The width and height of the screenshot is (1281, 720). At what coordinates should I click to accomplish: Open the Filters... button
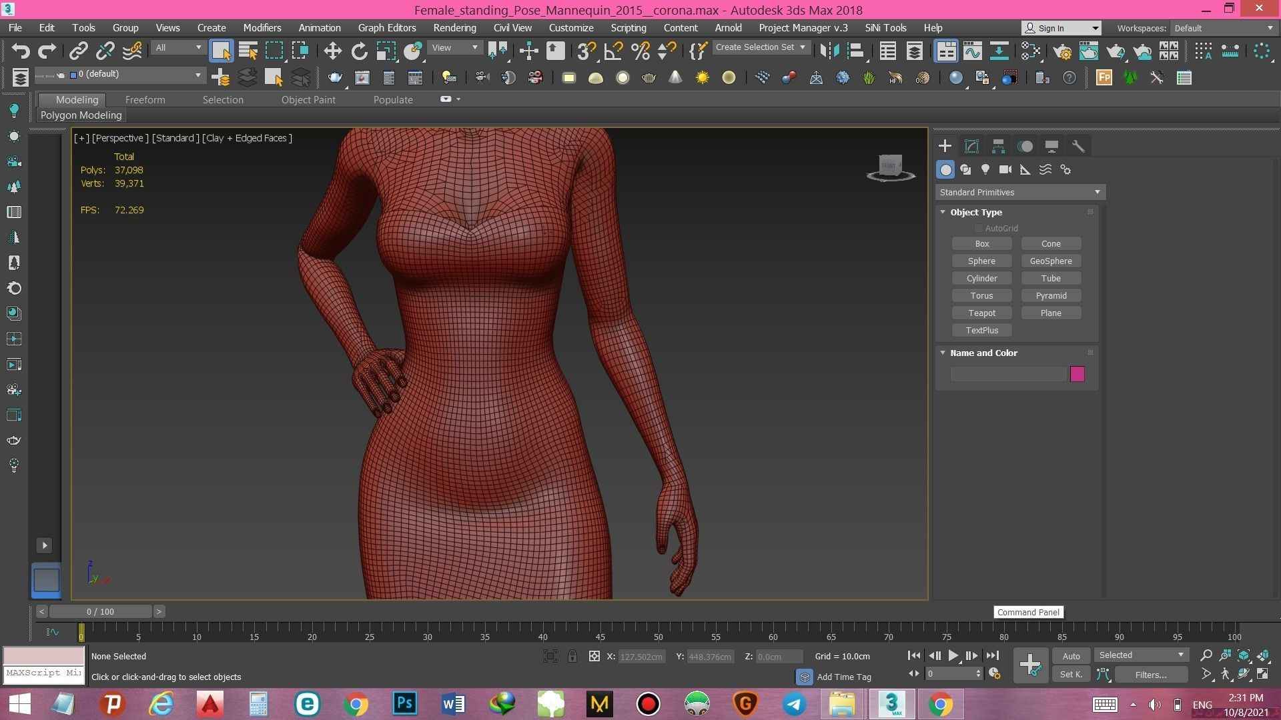[x=1151, y=675]
